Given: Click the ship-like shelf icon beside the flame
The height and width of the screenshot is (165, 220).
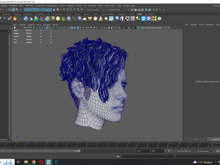Looking at the screenshot, I should click(x=20, y=19).
